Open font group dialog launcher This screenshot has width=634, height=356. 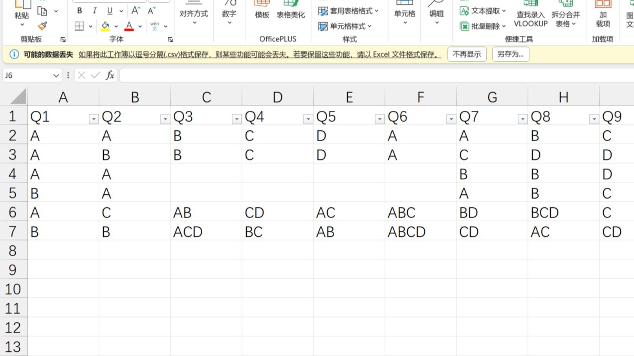[170, 40]
